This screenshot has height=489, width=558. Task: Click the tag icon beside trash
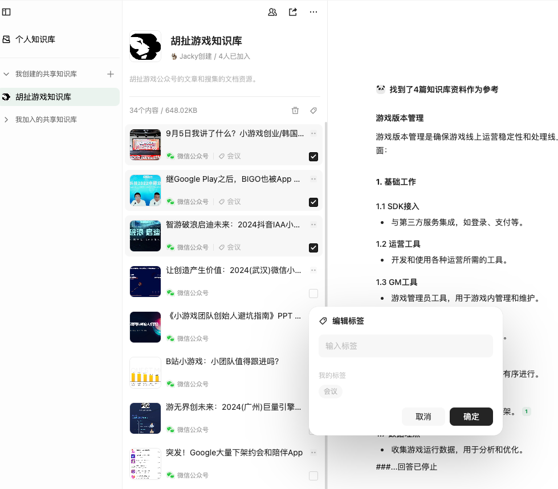tap(313, 111)
